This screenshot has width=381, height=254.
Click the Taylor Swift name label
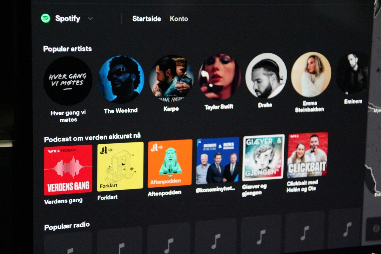tap(219, 107)
